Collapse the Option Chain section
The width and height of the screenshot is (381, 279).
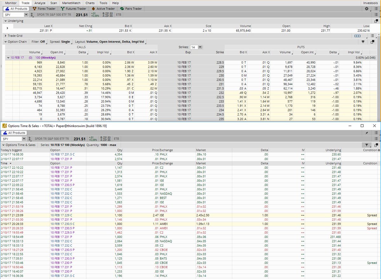point(5,42)
